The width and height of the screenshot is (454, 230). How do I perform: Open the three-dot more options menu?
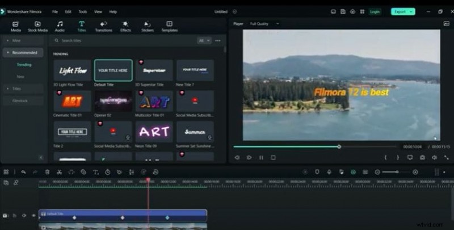point(218,41)
